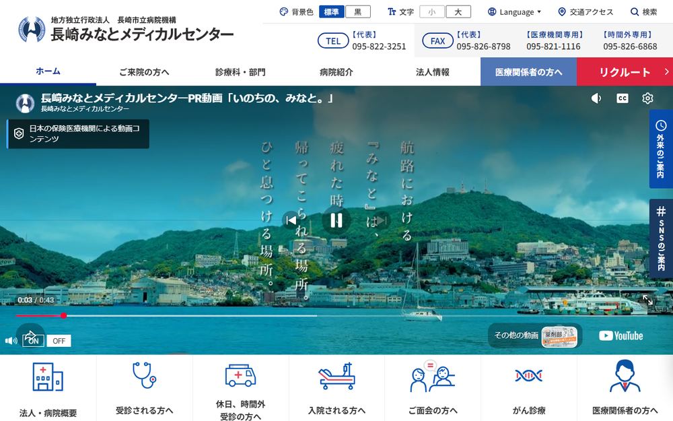
Task: Open the Language dropdown
Action: pyautogui.click(x=515, y=12)
